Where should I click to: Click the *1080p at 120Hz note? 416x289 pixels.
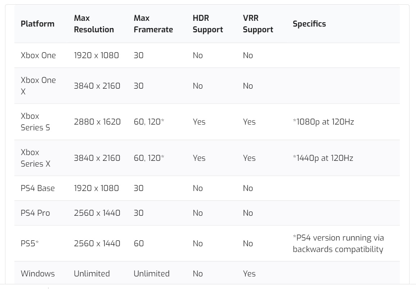coord(323,122)
